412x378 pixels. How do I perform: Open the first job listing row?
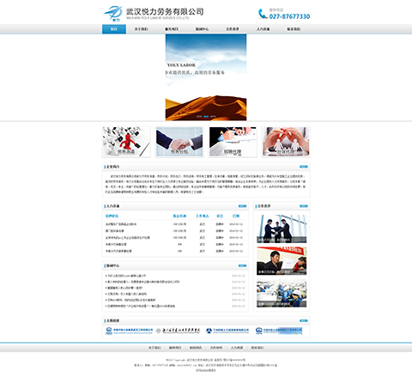(175, 224)
